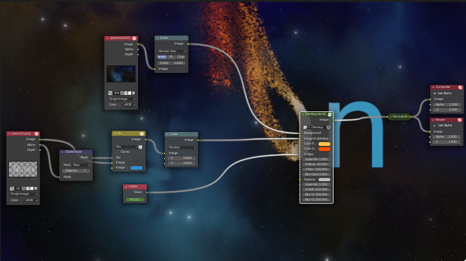This screenshot has width=466, height=261.
Task: Open Single Image dropdown in neon-01.png node
Action: (x=23, y=194)
